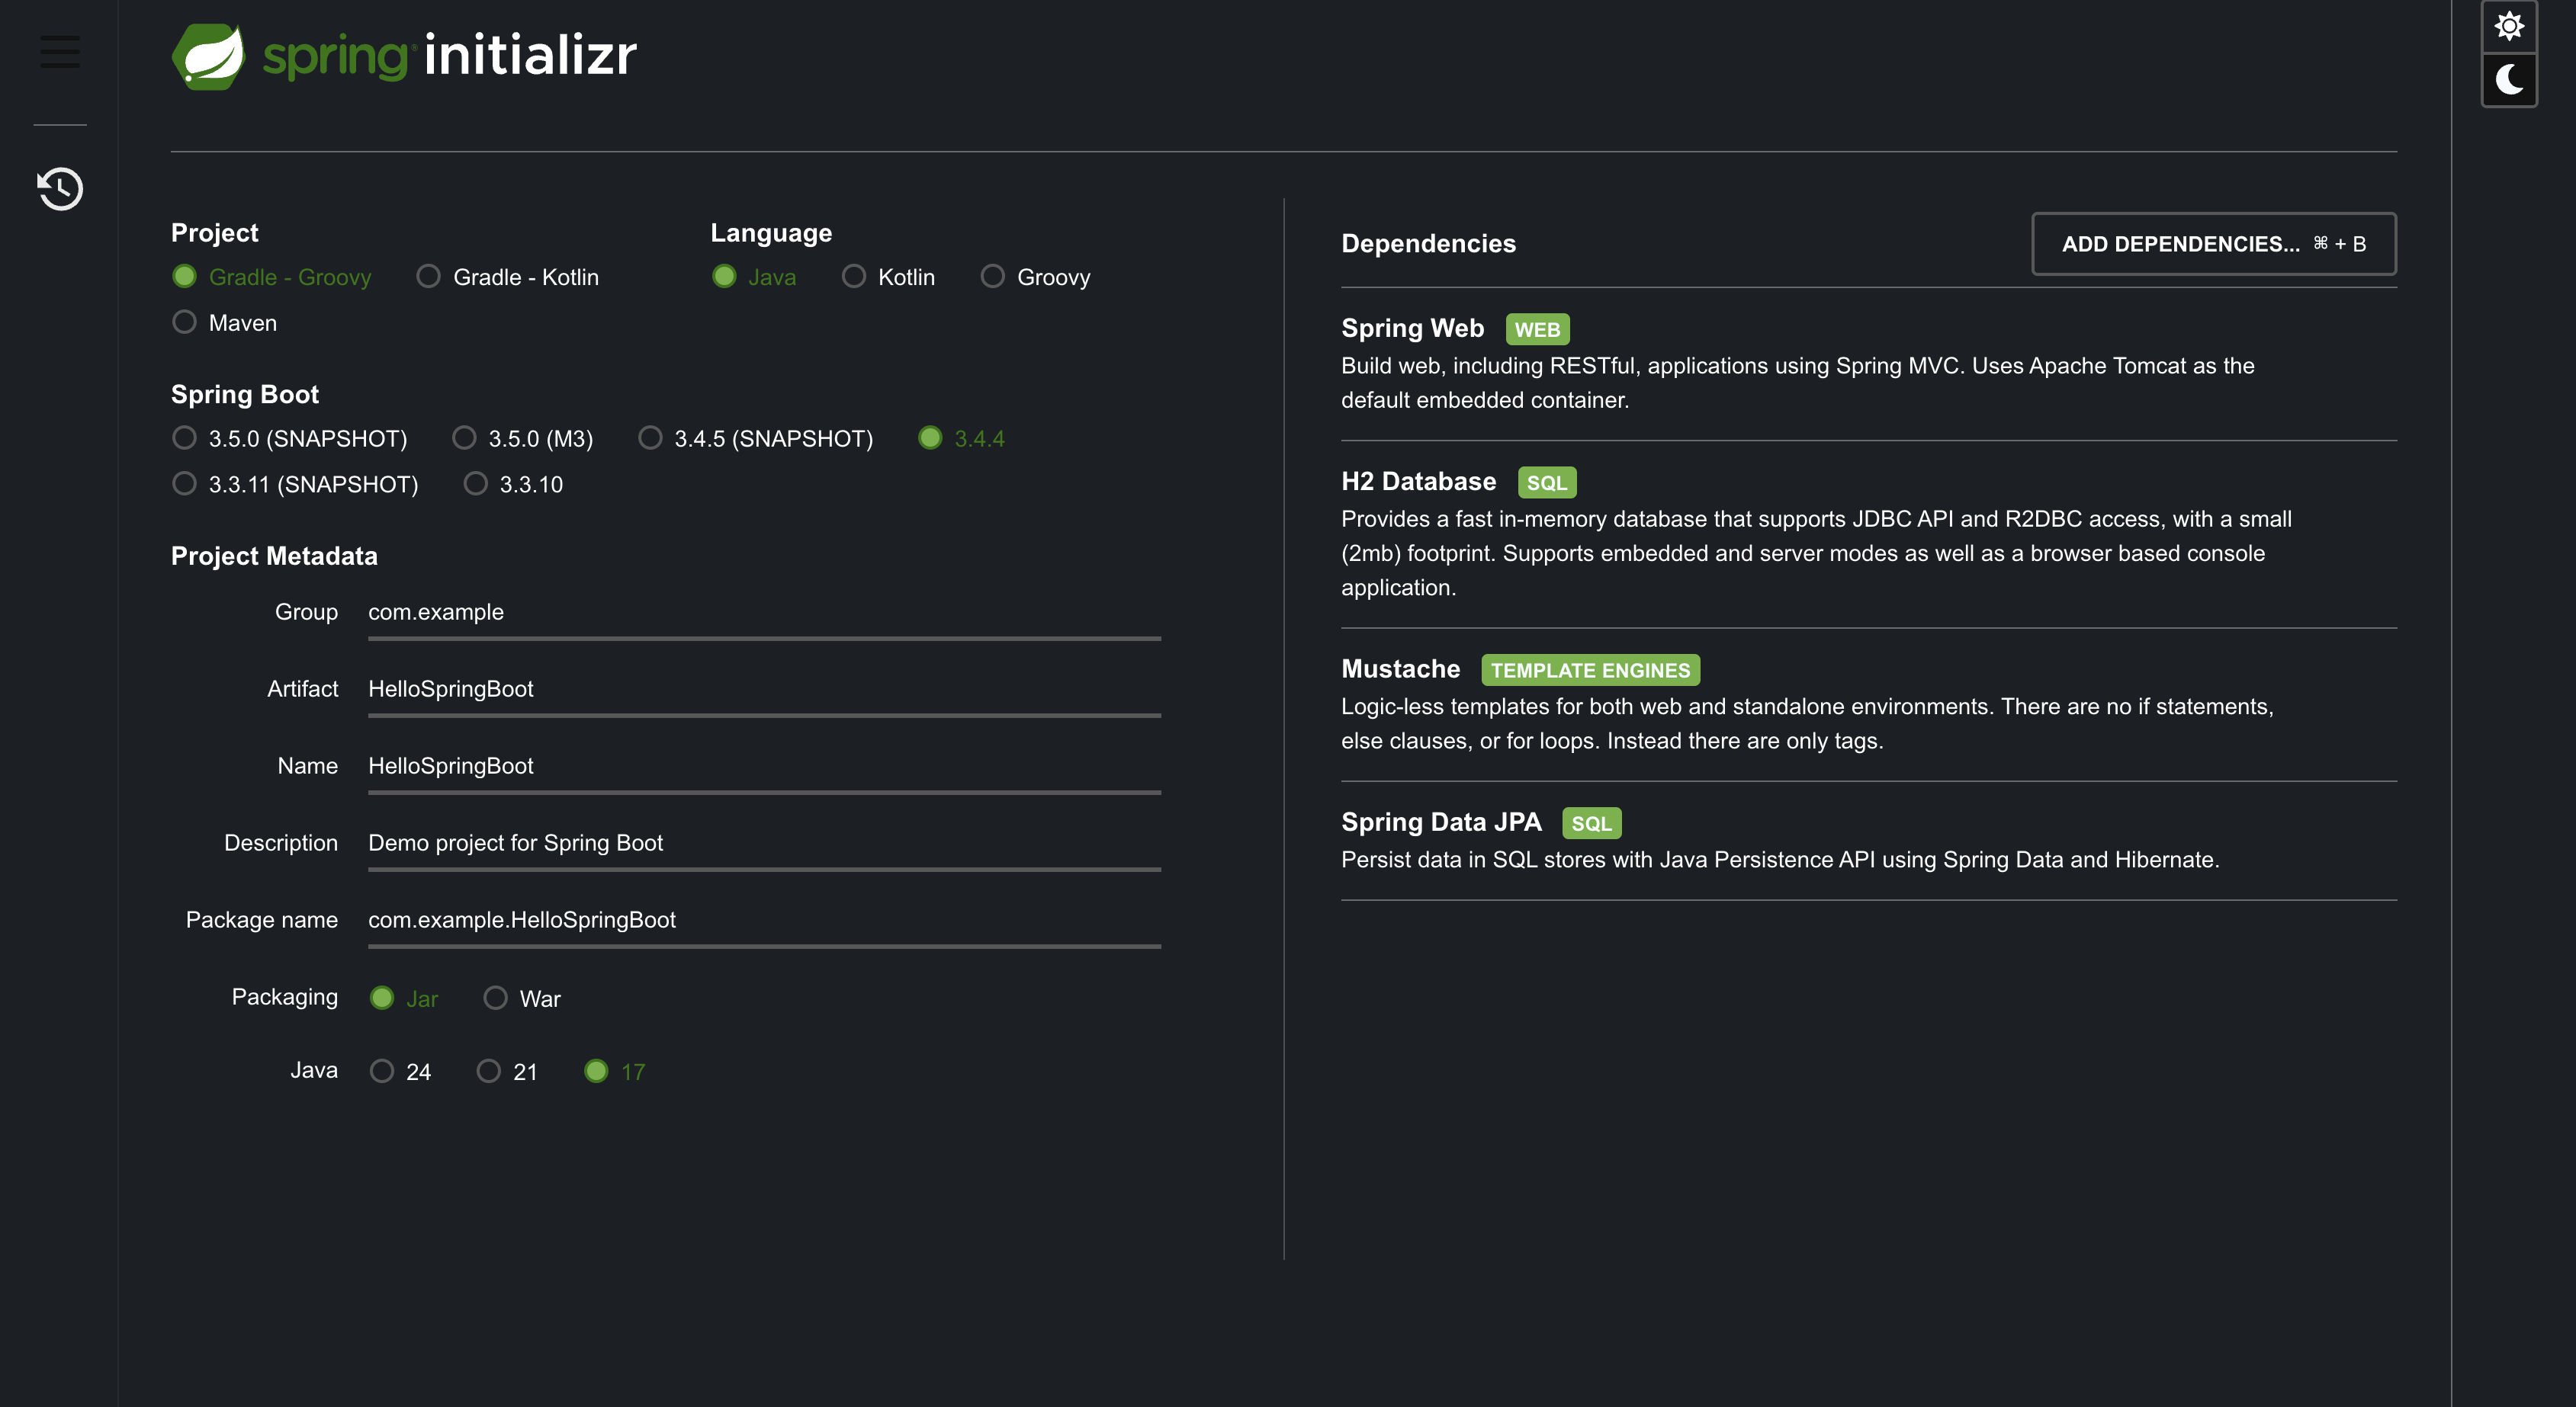Select Gradle - Kotlin project
The height and width of the screenshot is (1407, 2576).
click(x=429, y=277)
